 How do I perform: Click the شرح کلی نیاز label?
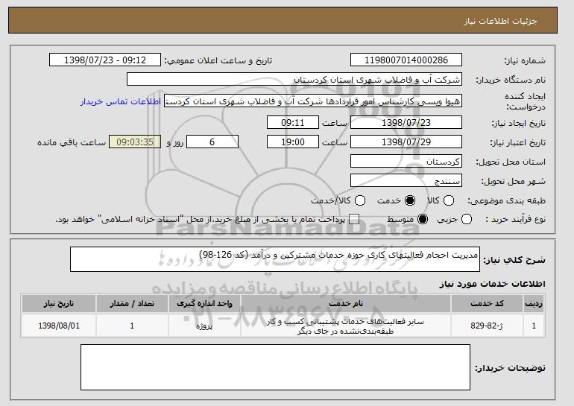coord(514,260)
